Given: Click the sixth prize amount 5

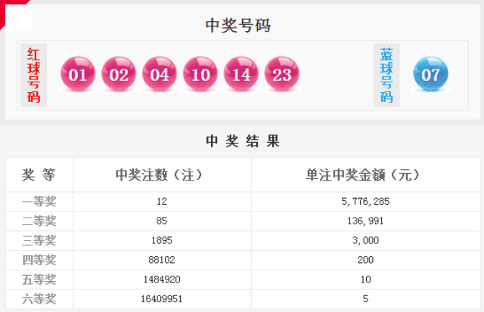Looking at the screenshot, I should [x=365, y=298].
